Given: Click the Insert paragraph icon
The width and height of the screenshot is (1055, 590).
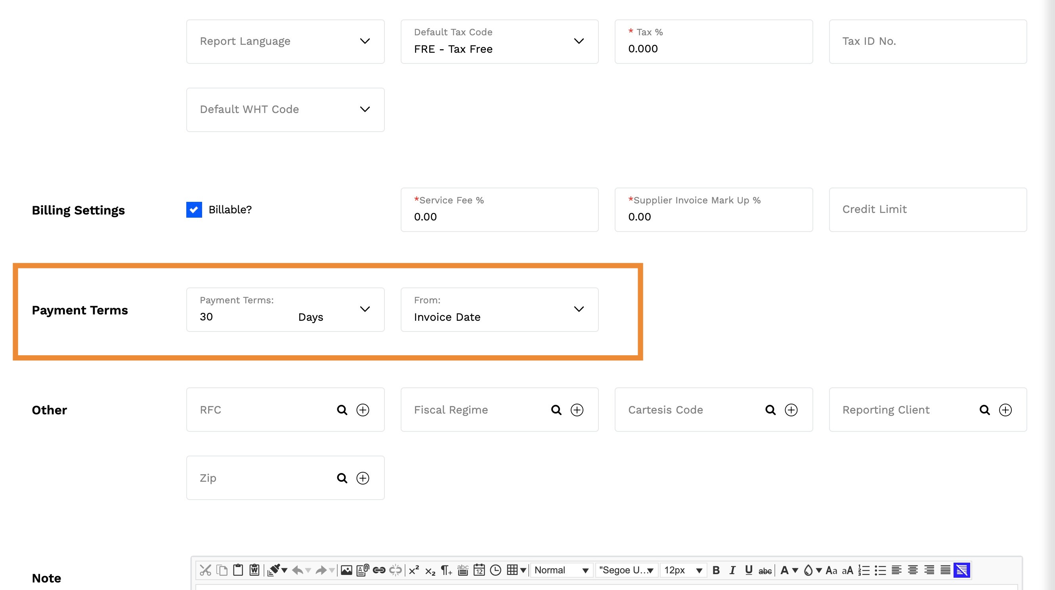Looking at the screenshot, I should (446, 570).
